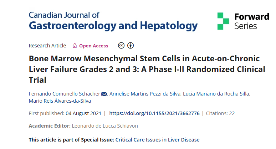Click the green Forward Series logo icon
276x149 pixels.
tap(223, 21)
